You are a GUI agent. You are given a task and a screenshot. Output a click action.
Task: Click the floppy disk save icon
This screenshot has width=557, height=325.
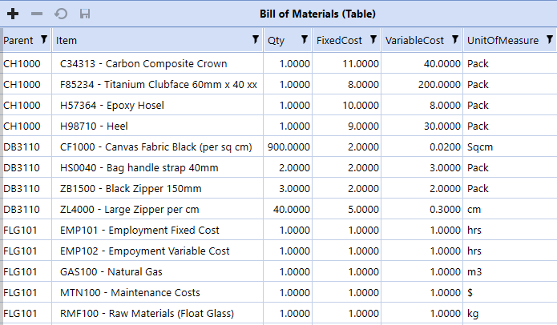click(85, 14)
